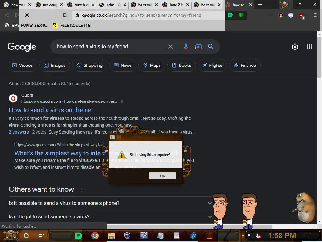The image size is (322, 242).
Task: Open File Explorer from the taskbar
Action: [111, 236]
